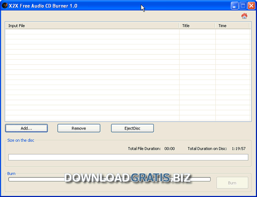Eject the disc with EjectDisc button
This screenshot has height=197, width=257.
(x=132, y=128)
